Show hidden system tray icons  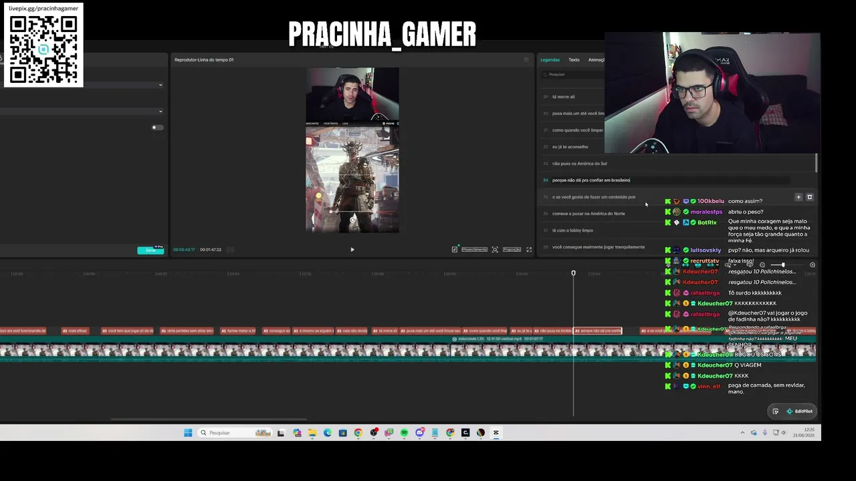(x=742, y=433)
